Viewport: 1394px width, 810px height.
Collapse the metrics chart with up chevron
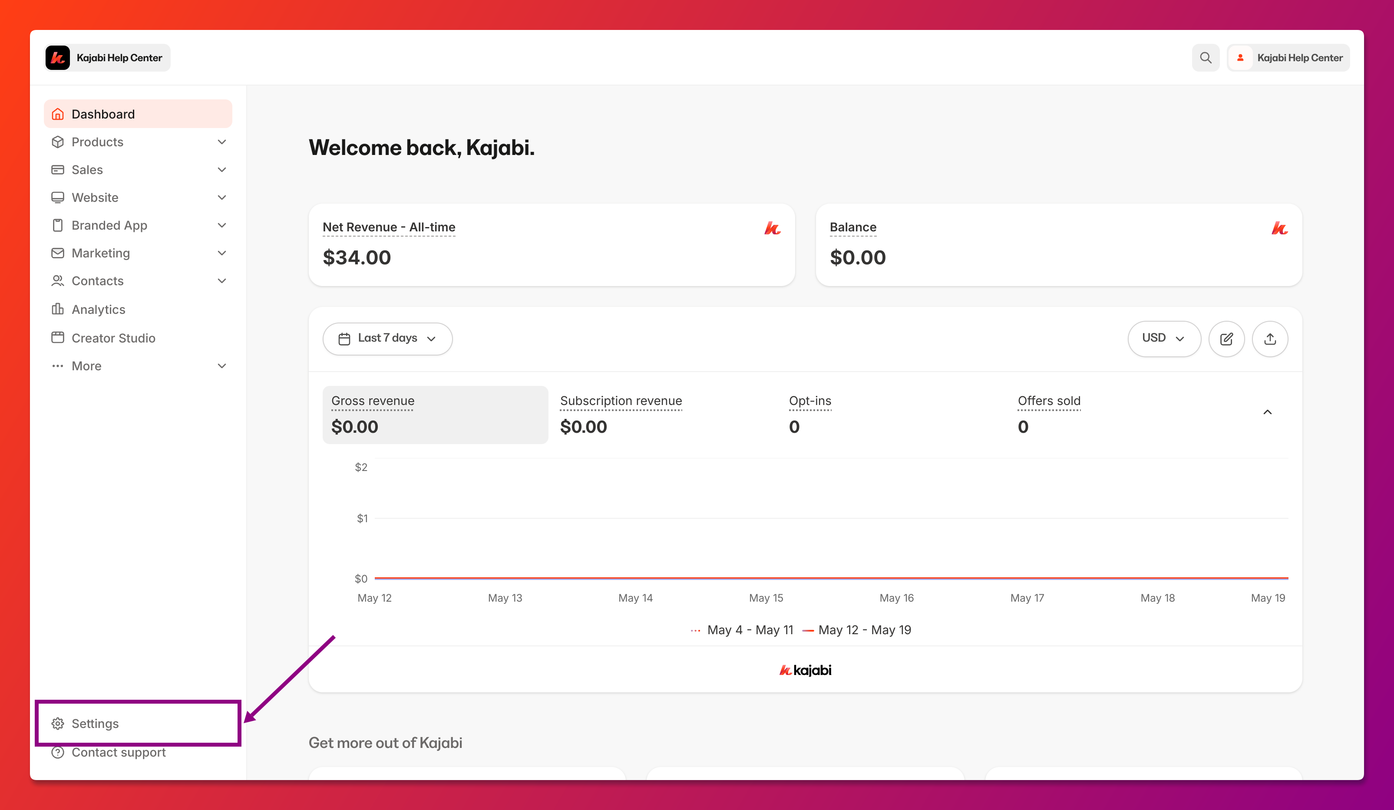(x=1268, y=412)
